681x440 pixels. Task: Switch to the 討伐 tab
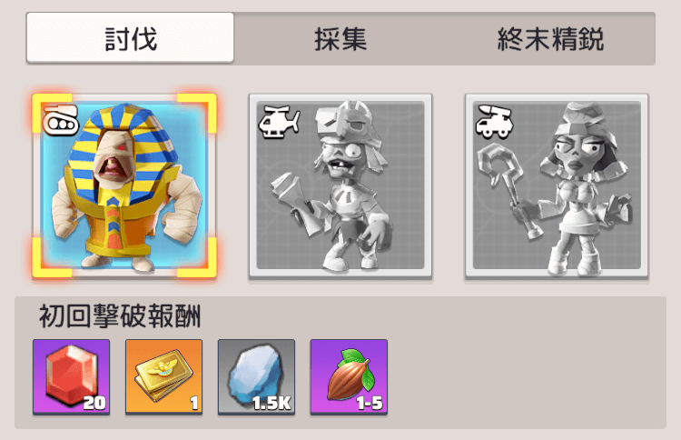click(x=130, y=38)
